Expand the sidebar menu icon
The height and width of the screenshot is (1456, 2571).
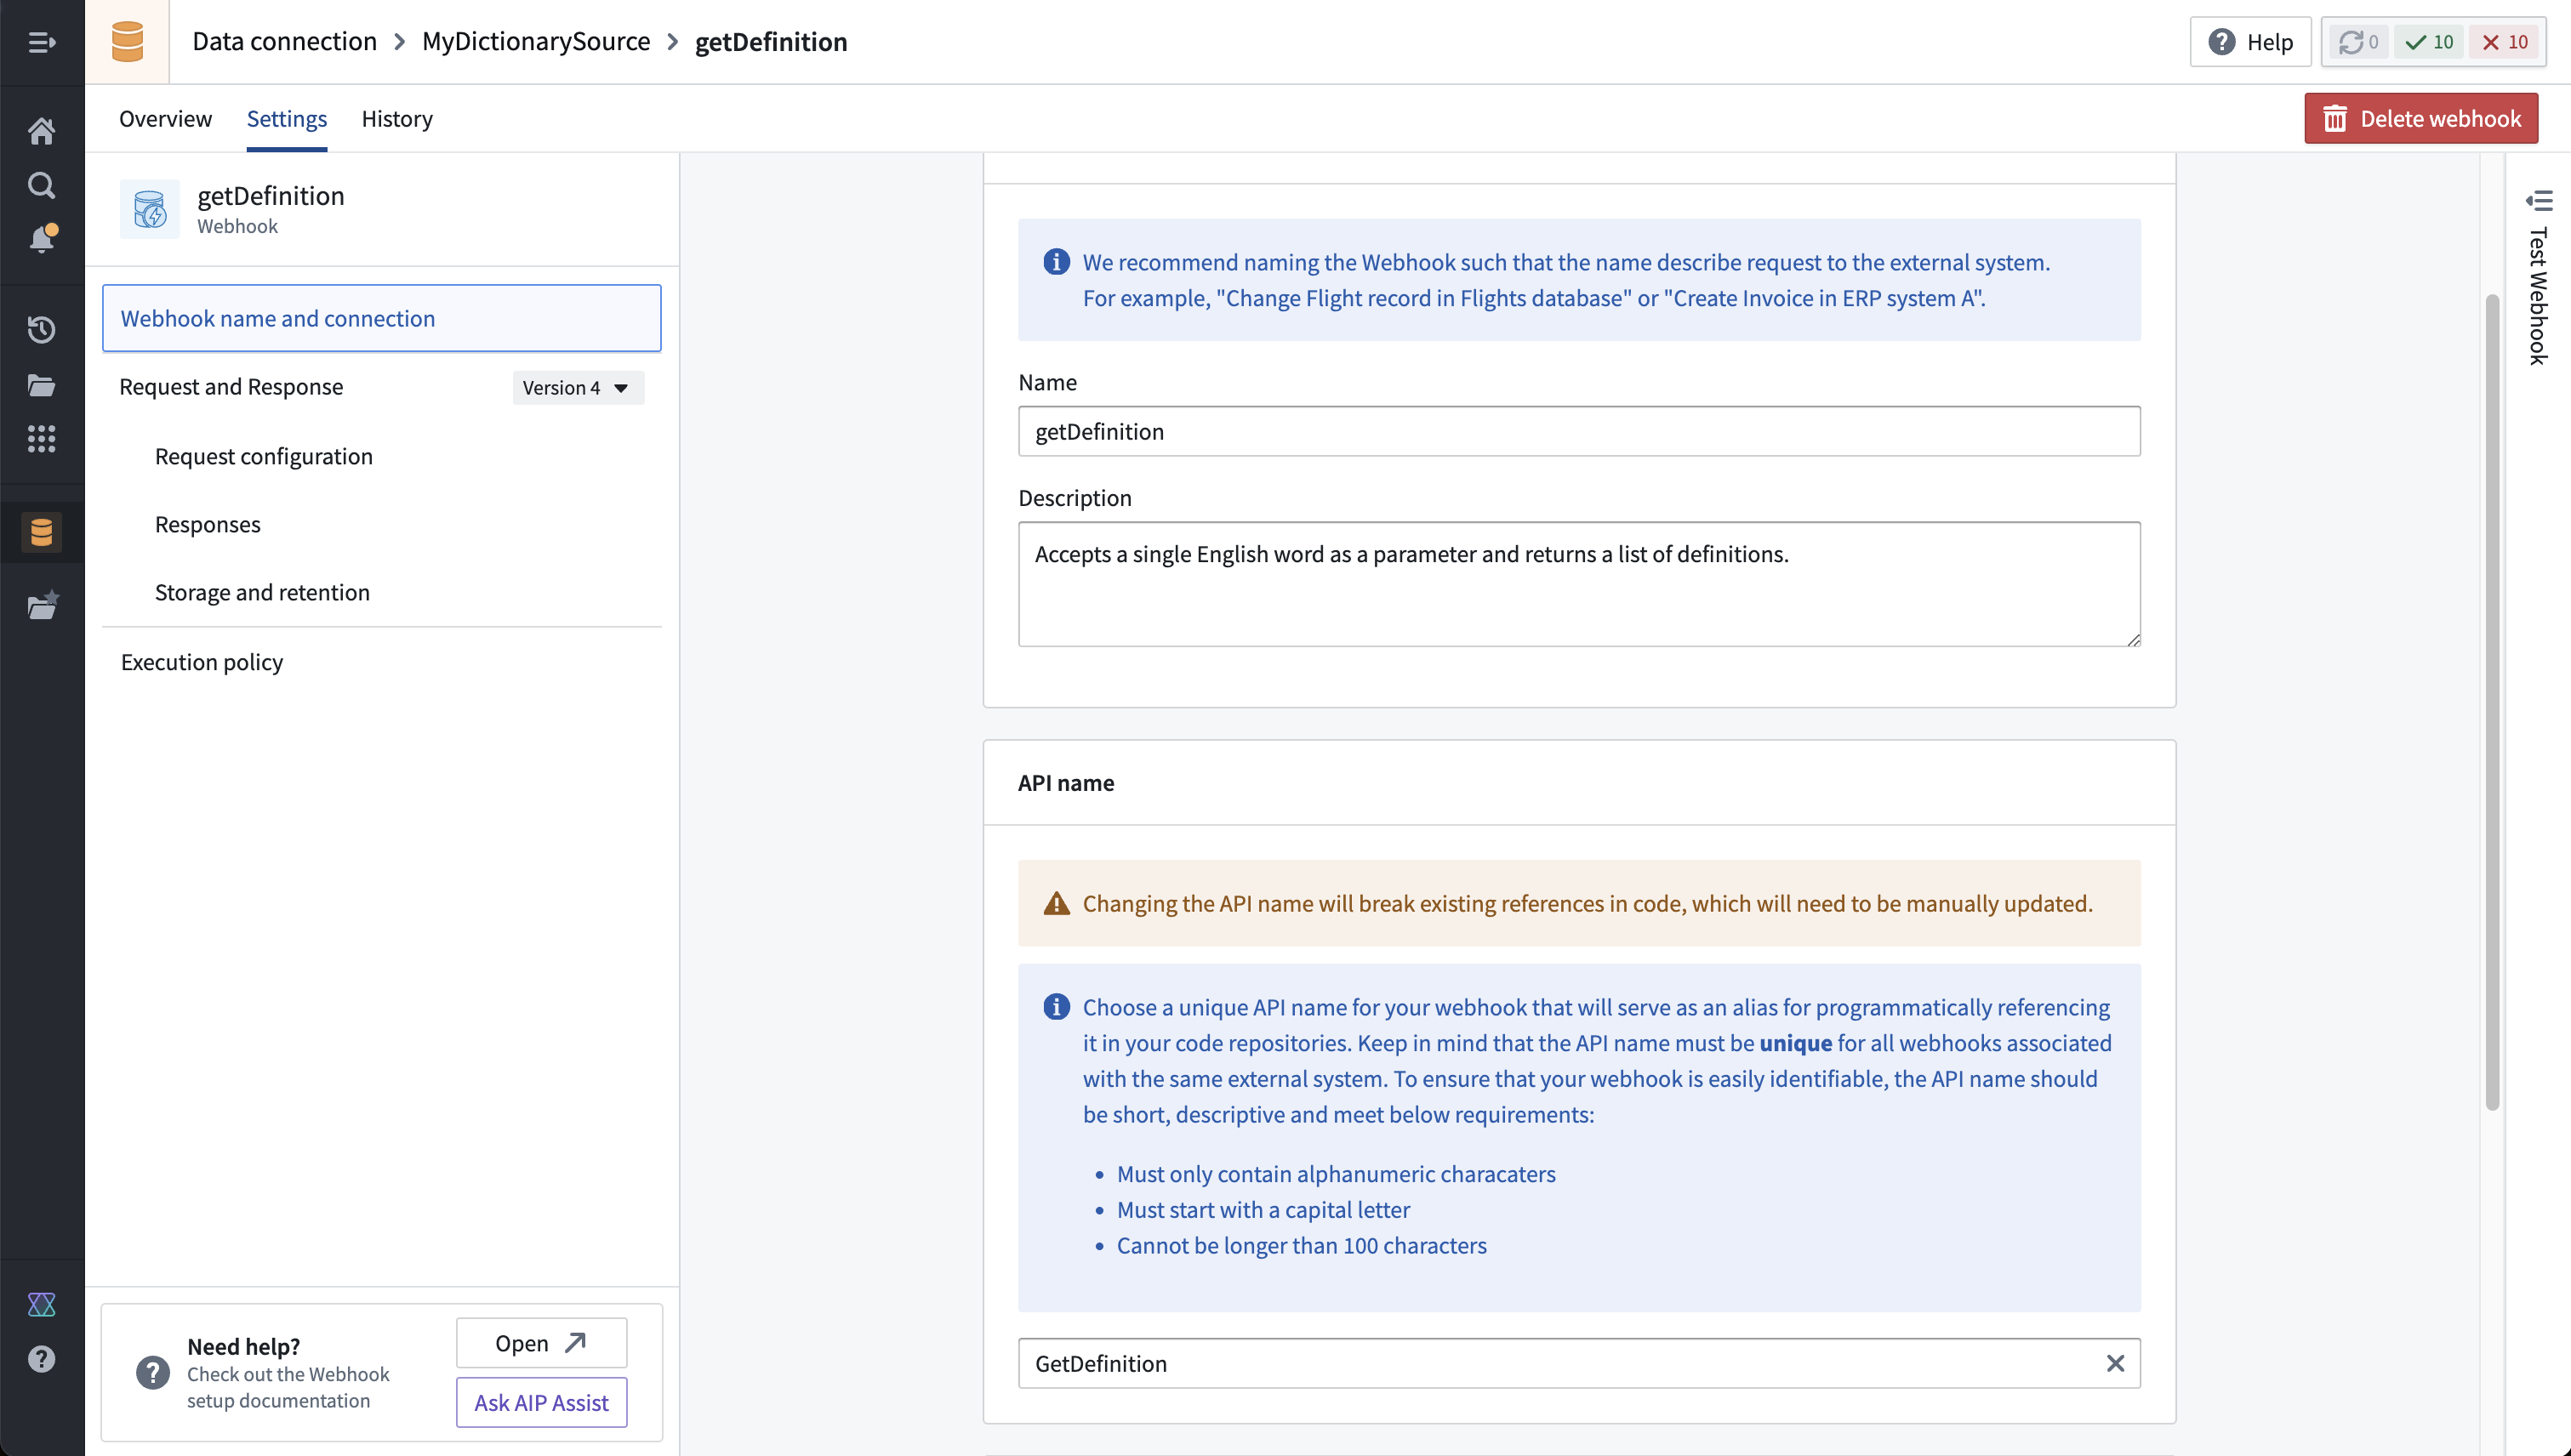tap(41, 42)
